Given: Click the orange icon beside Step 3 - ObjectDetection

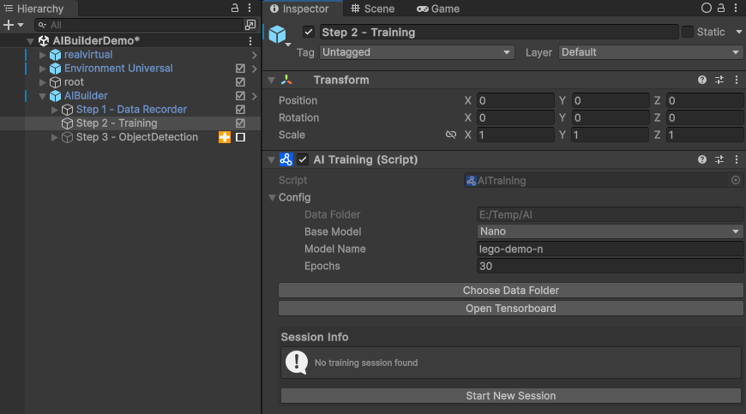Looking at the screenshot, I should 225,137.
